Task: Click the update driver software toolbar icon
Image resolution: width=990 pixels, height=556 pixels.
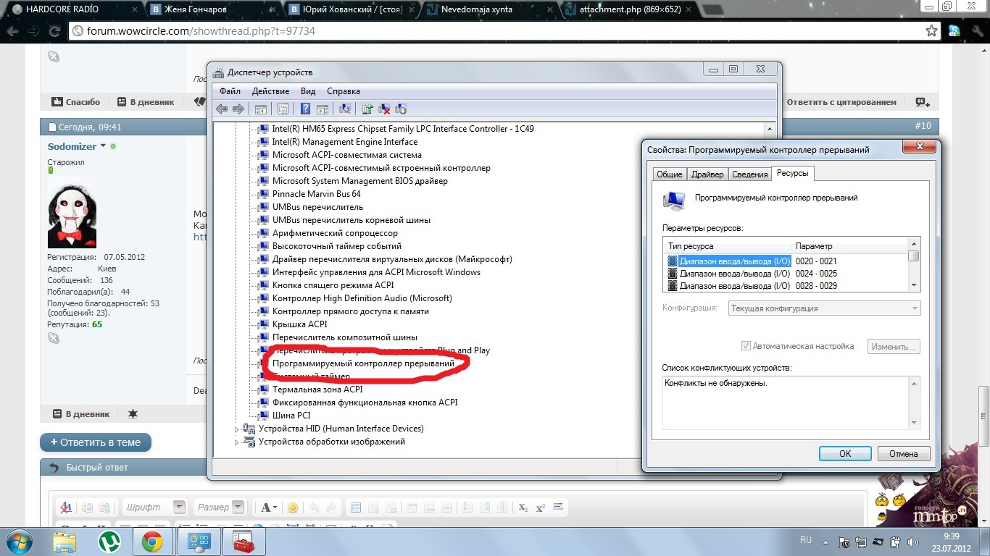Action: [x=367, y=109]
